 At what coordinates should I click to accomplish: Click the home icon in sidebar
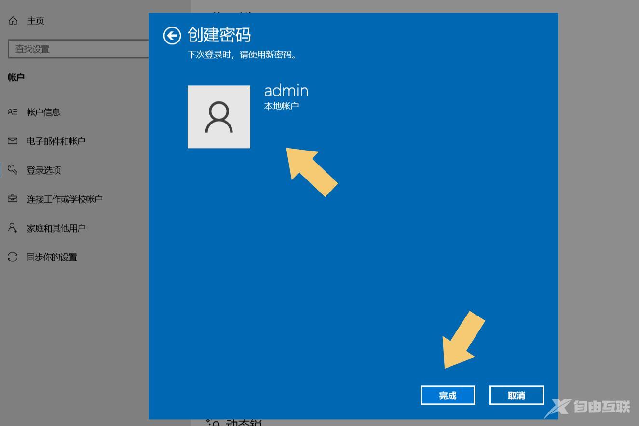[13, 21]
